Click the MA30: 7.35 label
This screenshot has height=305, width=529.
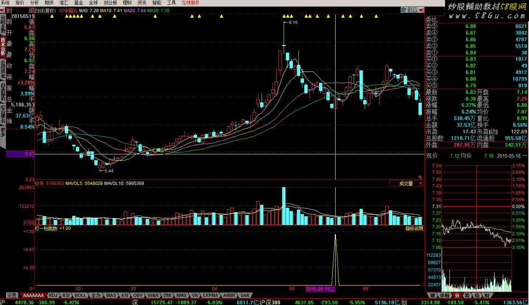click(158, 10)
